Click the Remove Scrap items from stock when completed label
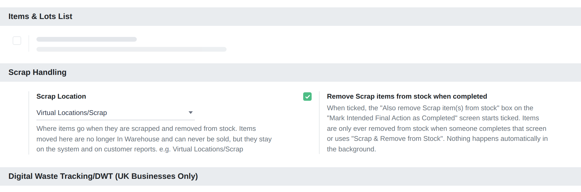 tap(407, 96)
